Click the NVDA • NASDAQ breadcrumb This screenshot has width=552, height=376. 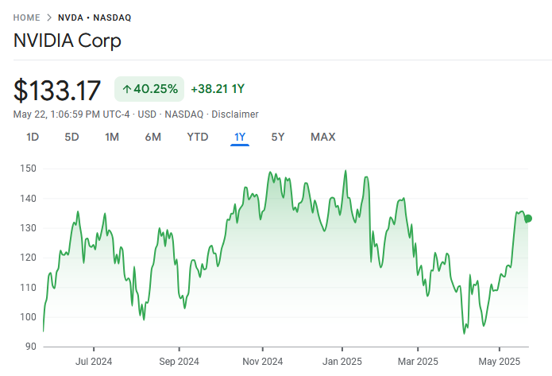[95, 17]
